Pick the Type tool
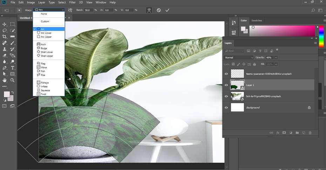The width and height of the screenshot is (326, 170). [13, 68]
